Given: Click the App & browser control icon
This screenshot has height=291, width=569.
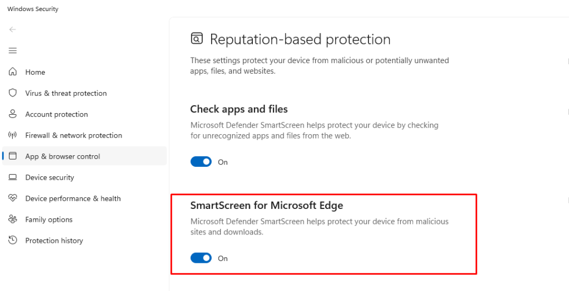Looking at the screenshot, I should (13, 156).
